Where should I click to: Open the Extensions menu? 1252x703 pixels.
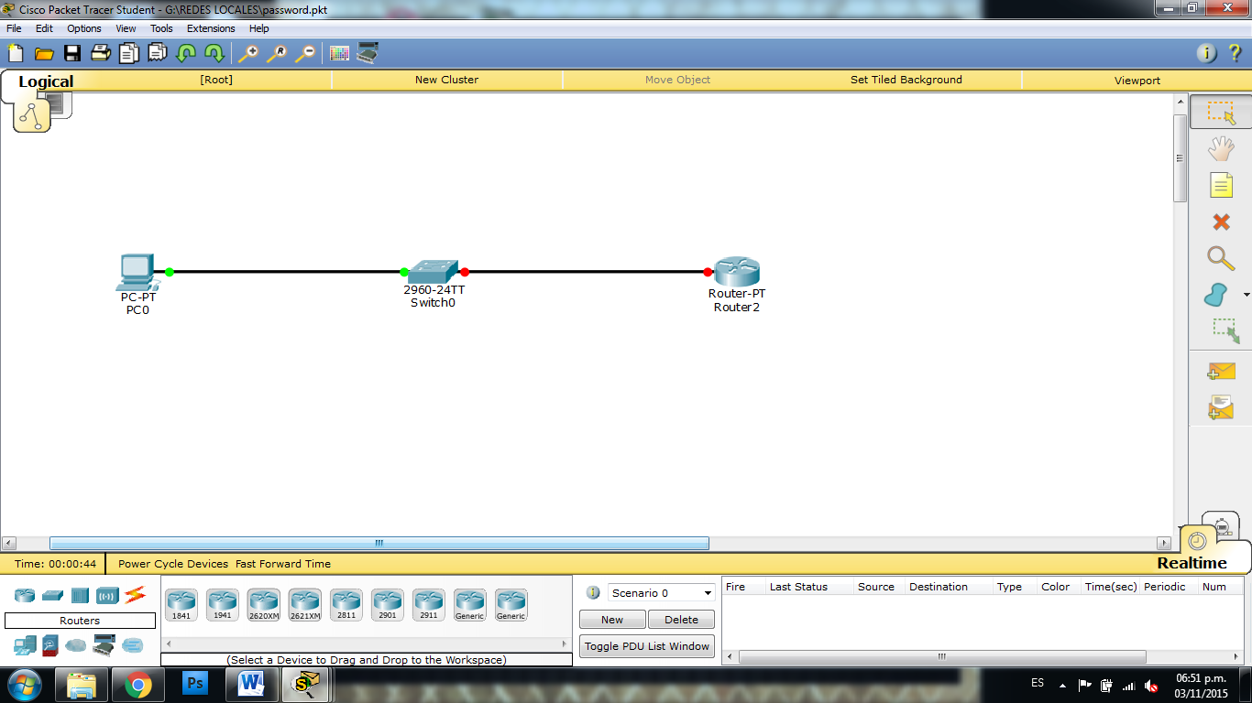point(210,28)
